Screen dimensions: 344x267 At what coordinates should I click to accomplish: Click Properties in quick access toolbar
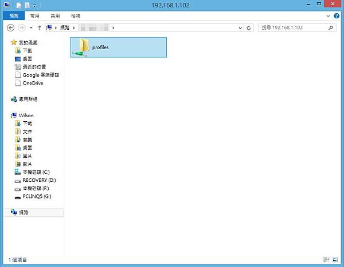click(x=19, y=5)
